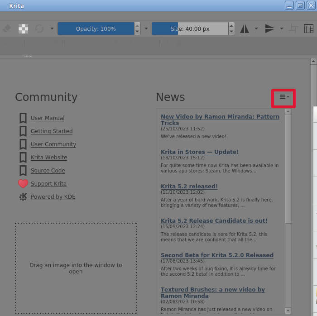
Task: Decrease opacity with the down stepper arrow
Action: coord(137,32)
